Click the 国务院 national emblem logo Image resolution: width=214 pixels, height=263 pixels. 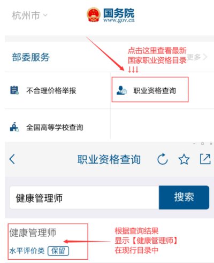coord(94,14)
